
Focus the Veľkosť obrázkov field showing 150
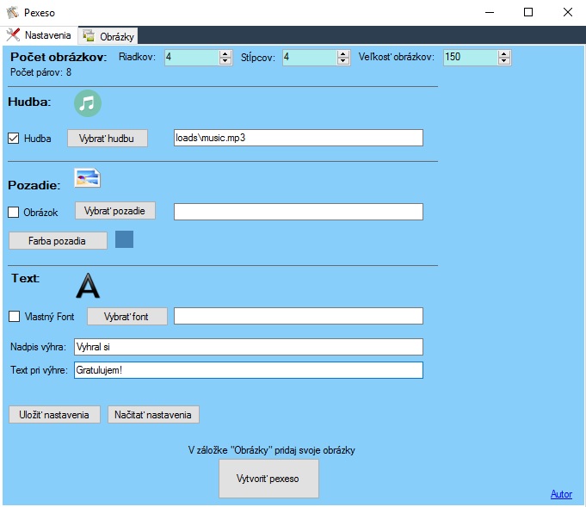coord(471,57)
